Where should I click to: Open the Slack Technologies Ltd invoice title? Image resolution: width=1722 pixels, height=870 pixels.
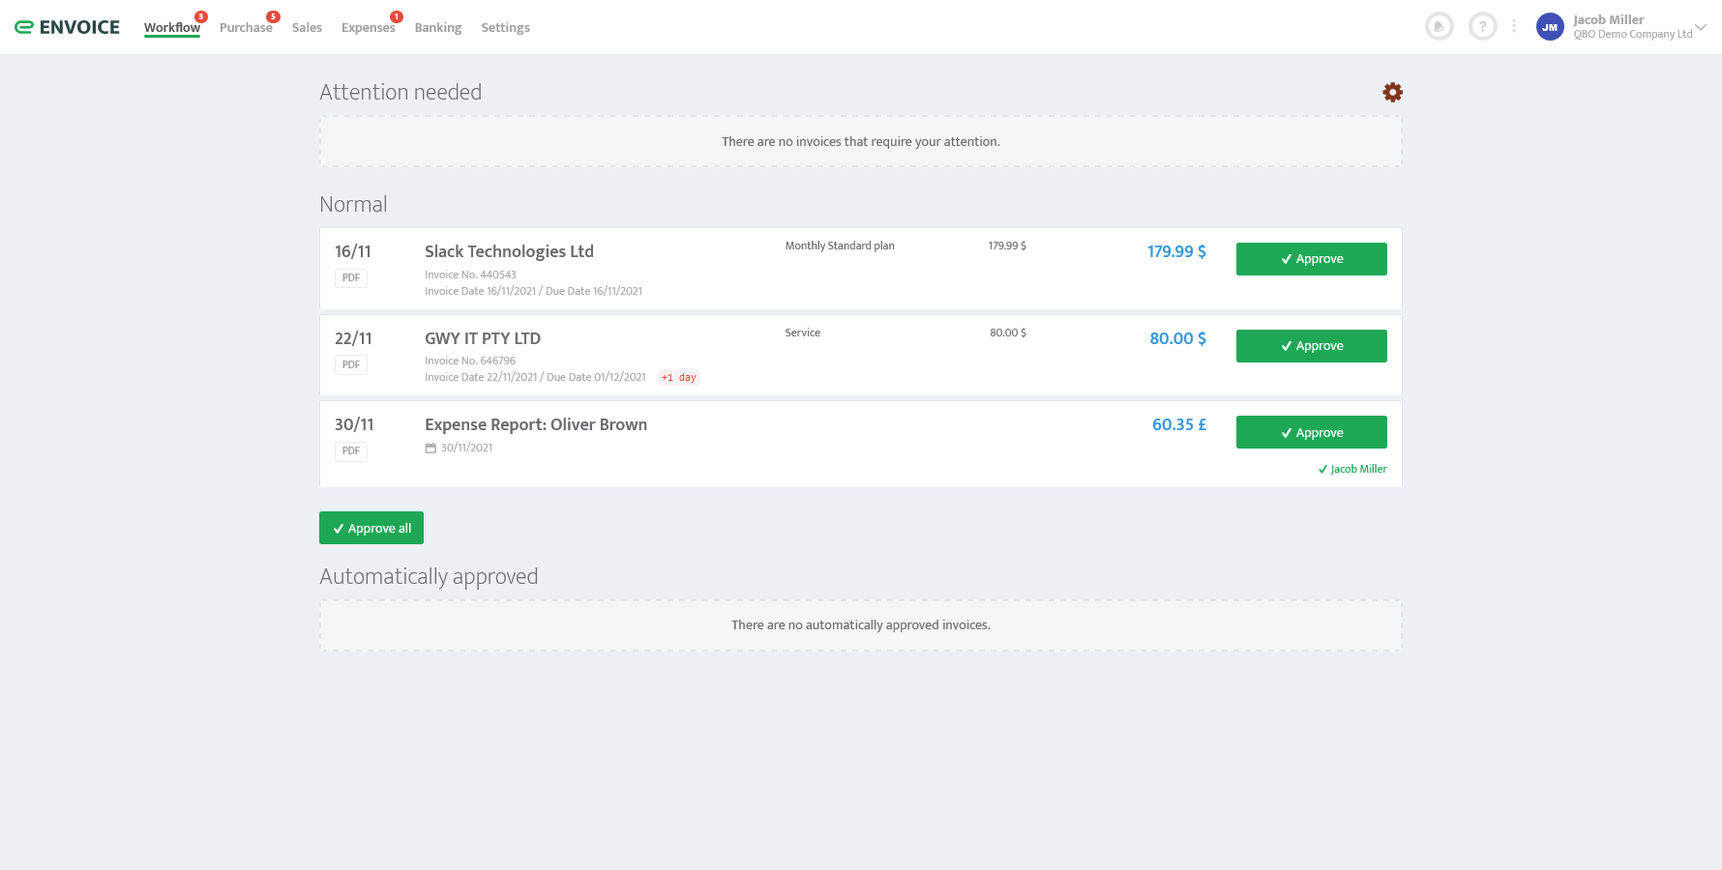(509, 251)
